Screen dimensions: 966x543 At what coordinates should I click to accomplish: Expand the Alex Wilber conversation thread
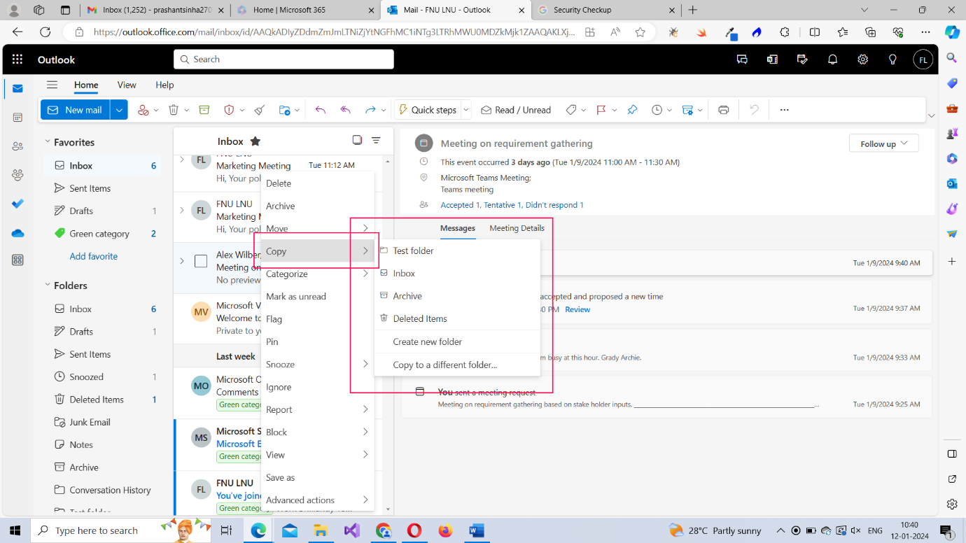tap(182, 261)
